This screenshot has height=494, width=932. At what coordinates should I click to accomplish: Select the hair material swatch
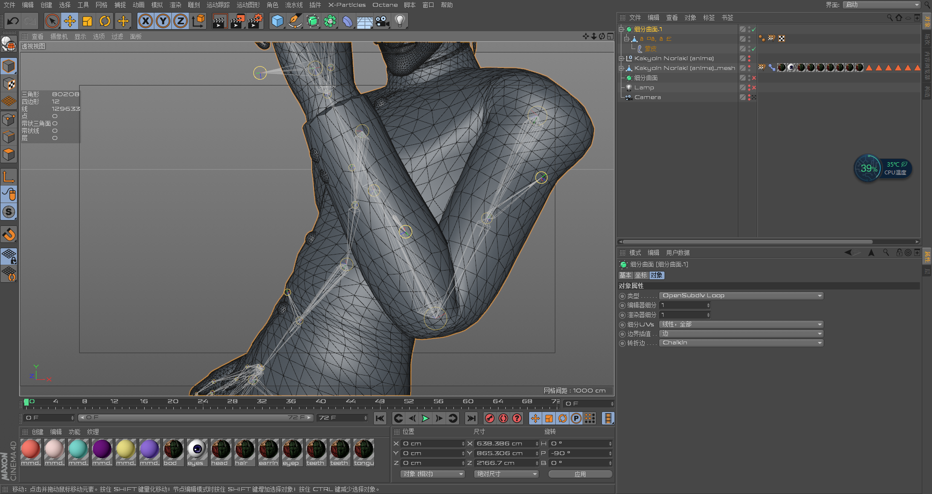(x=245, y=452)
